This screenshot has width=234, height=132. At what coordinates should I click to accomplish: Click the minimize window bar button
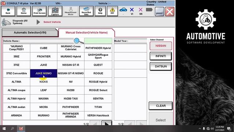159,11
